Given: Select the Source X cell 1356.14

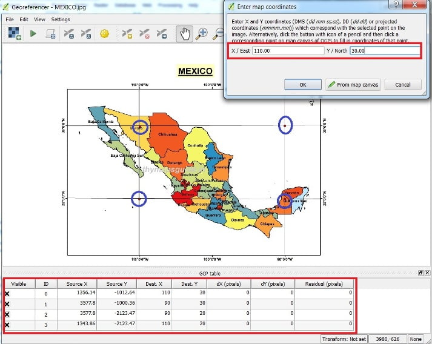Looking at the screenshot, I should [77, 293].
